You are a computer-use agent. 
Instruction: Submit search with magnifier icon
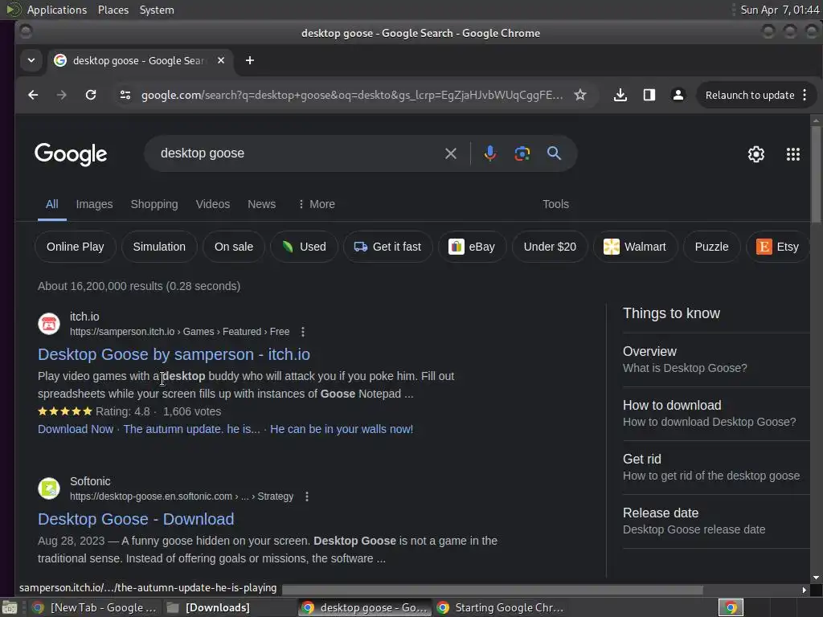pyautogui.click(x=555, y=153)
